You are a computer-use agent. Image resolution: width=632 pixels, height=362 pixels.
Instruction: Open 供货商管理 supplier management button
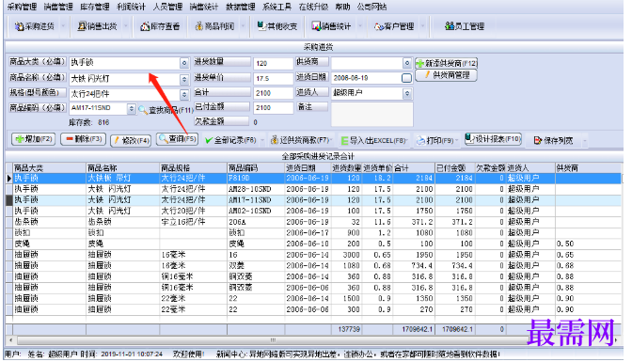click(x=447, y=75)
